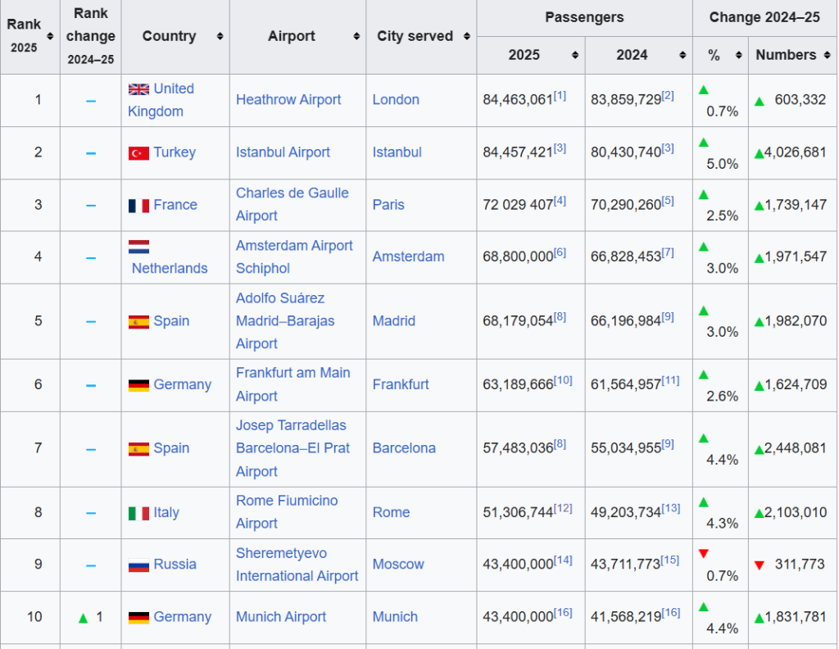
Task: Click the Turkey flag icon
Action: [x=138, y=153]
